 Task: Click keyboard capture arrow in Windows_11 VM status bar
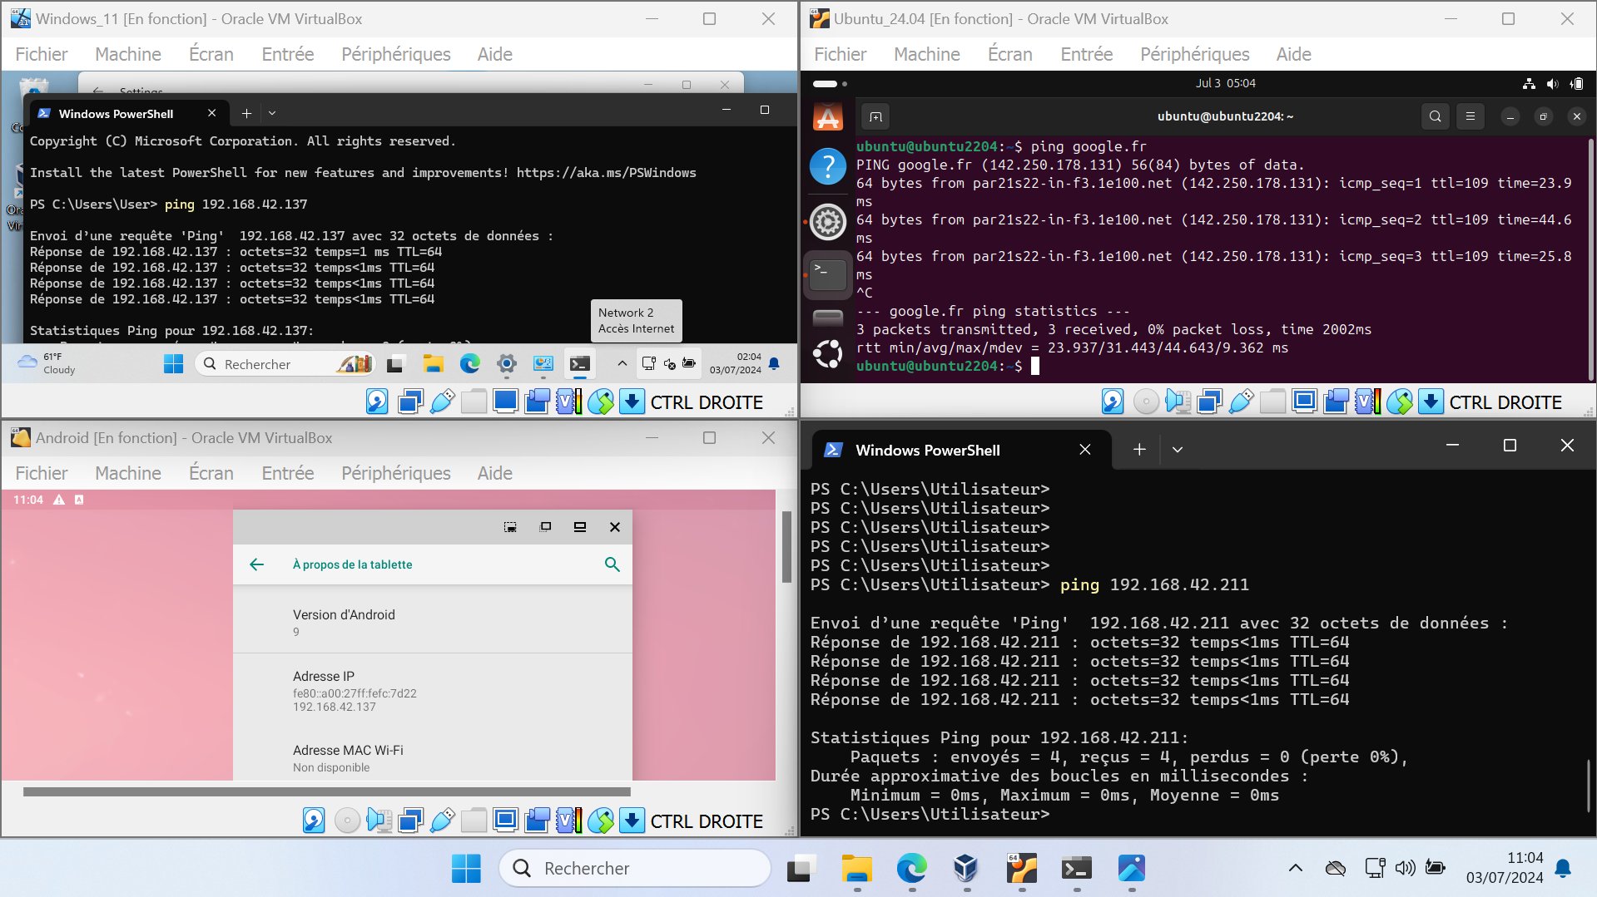click(632, 402)
